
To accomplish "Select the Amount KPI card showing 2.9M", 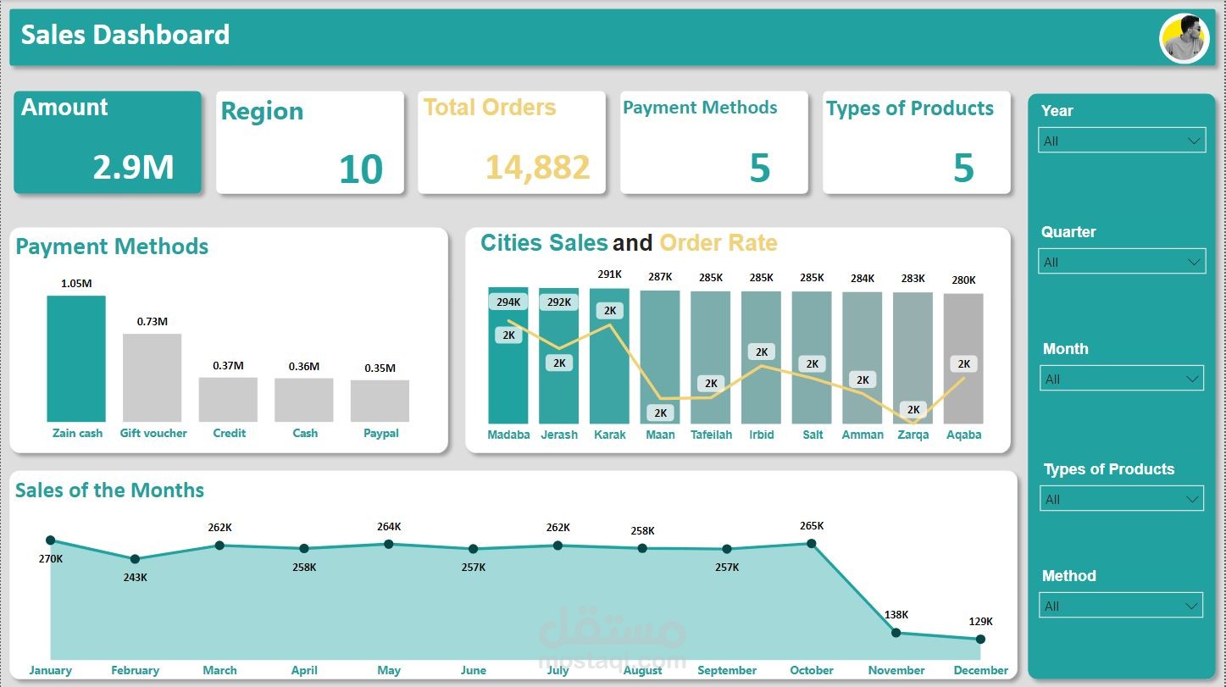I will 108,141.
